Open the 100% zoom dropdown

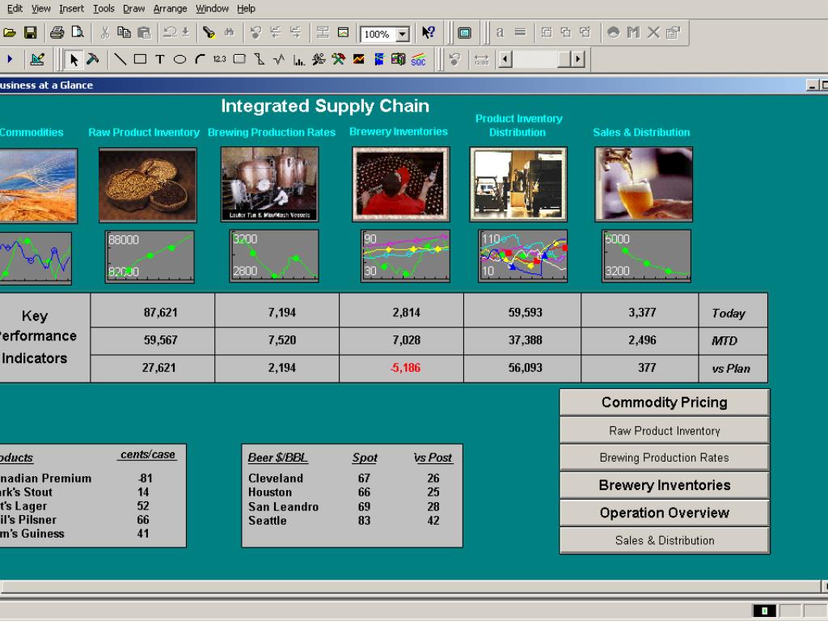click(x=403, y=34)
